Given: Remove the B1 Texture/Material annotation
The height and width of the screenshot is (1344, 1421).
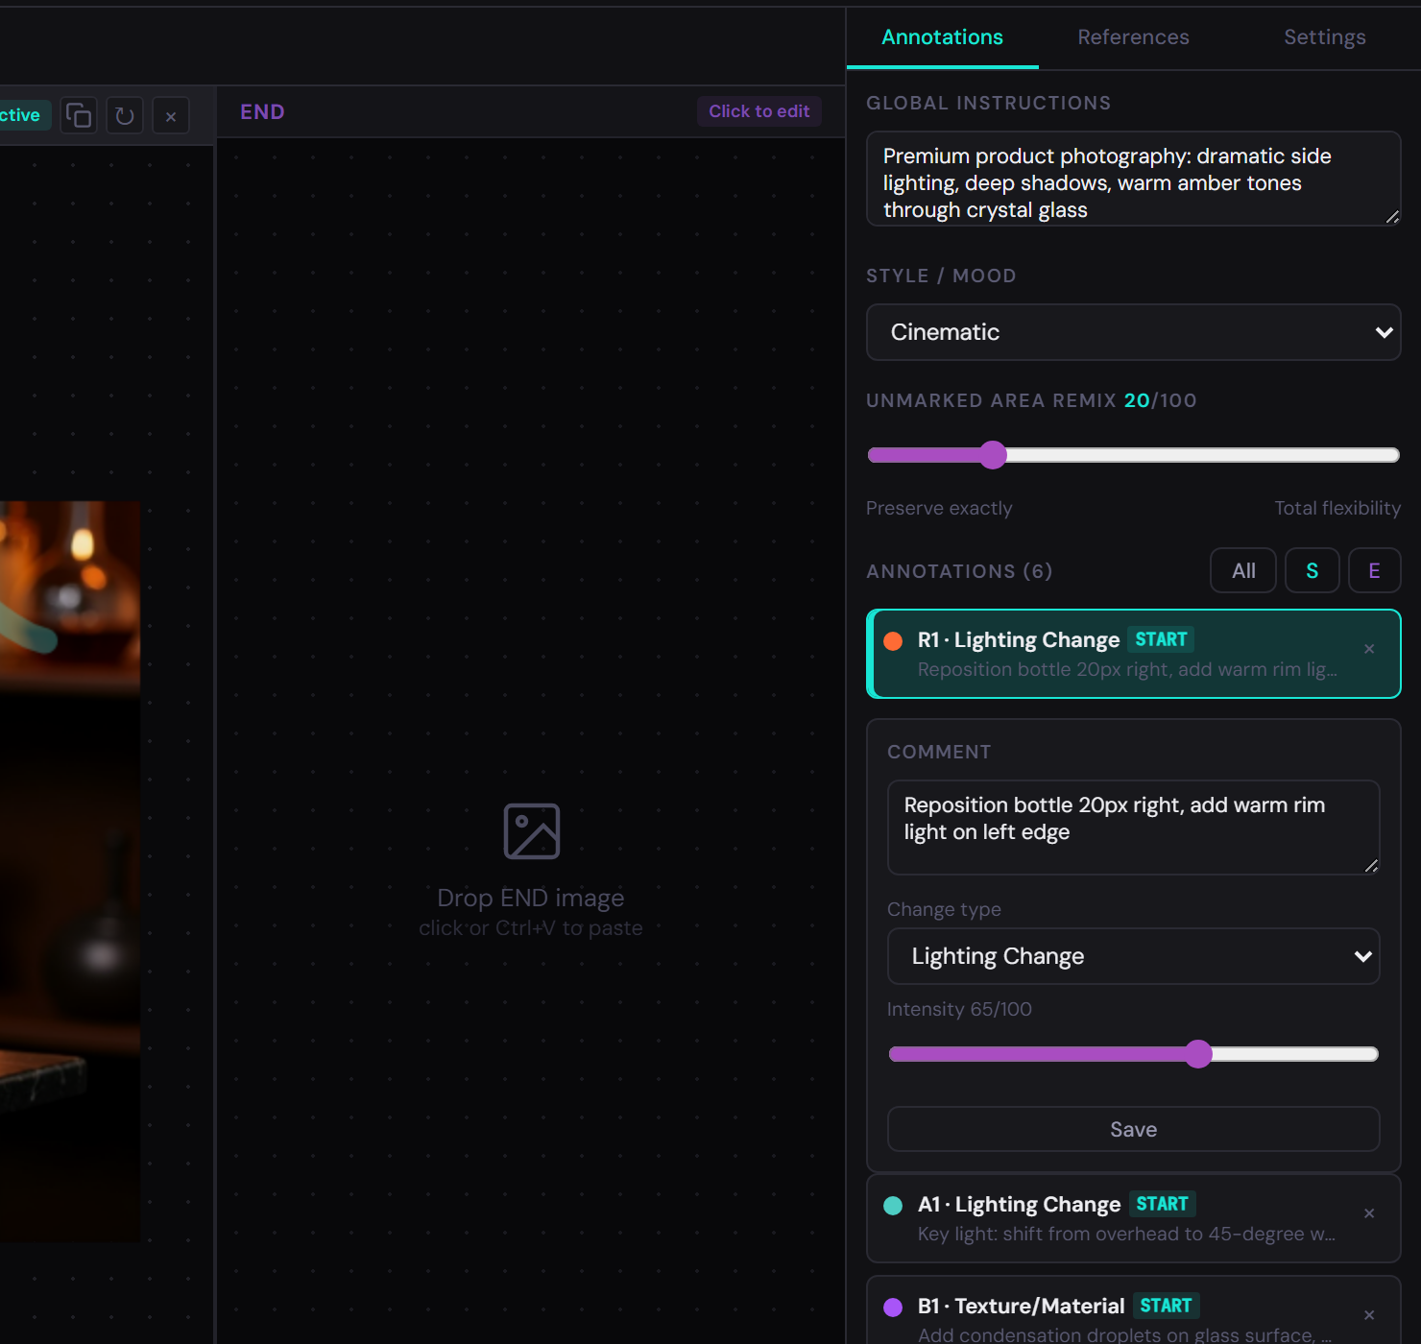Looking at the screenshot, I should 1369,1315.
